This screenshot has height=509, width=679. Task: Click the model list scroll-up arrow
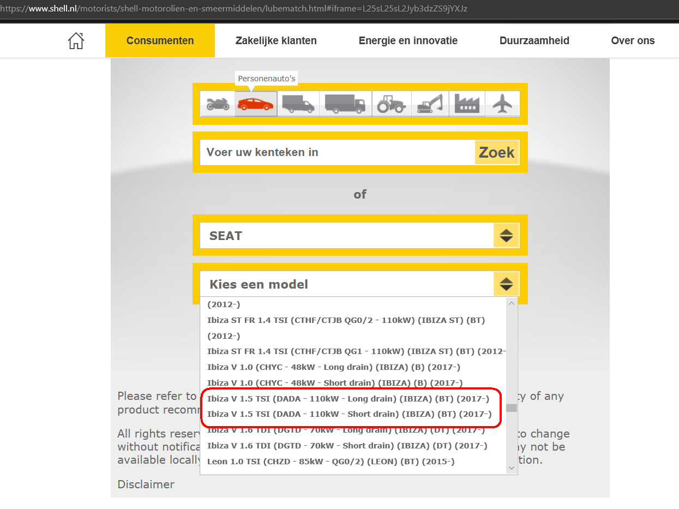point(512,303)
